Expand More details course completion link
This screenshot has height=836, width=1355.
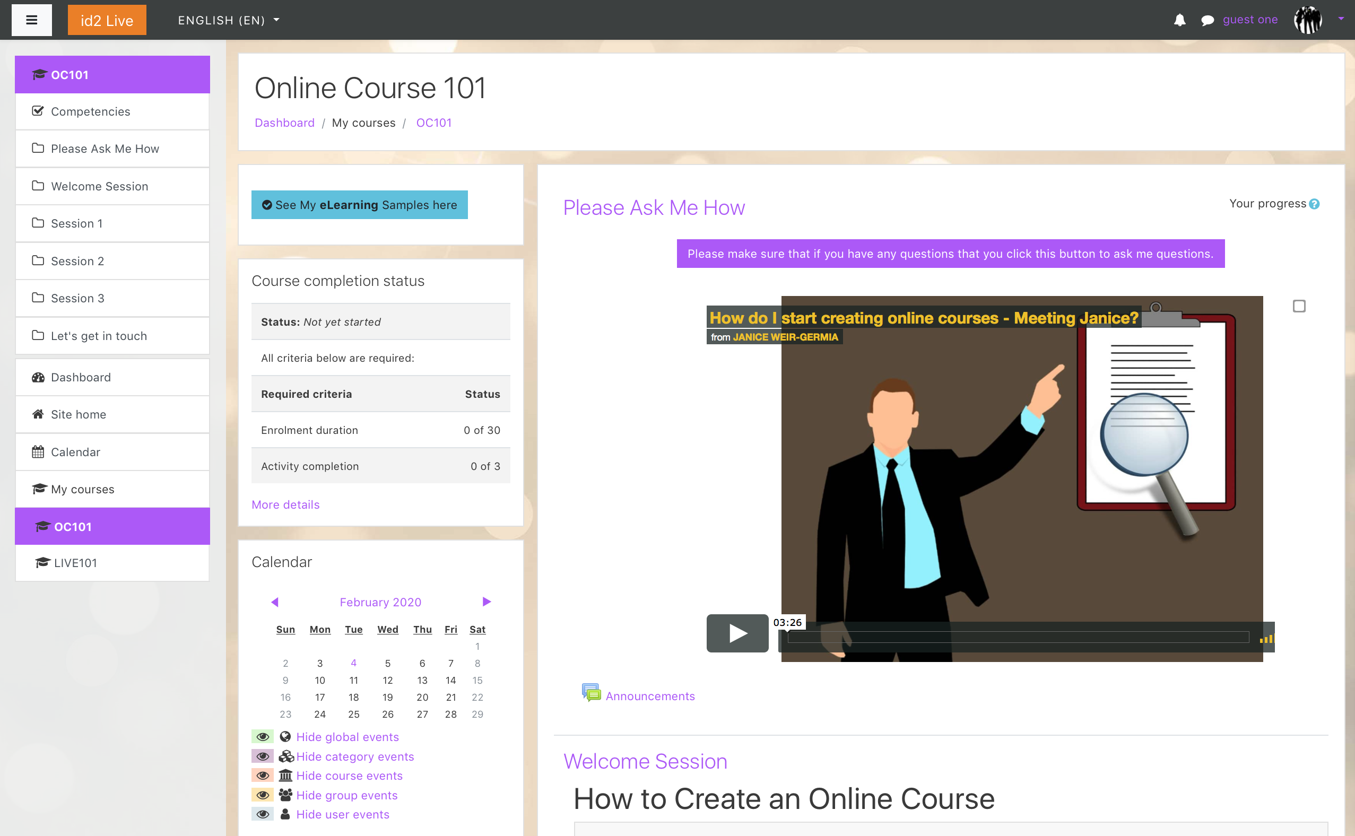coord(284,504)
